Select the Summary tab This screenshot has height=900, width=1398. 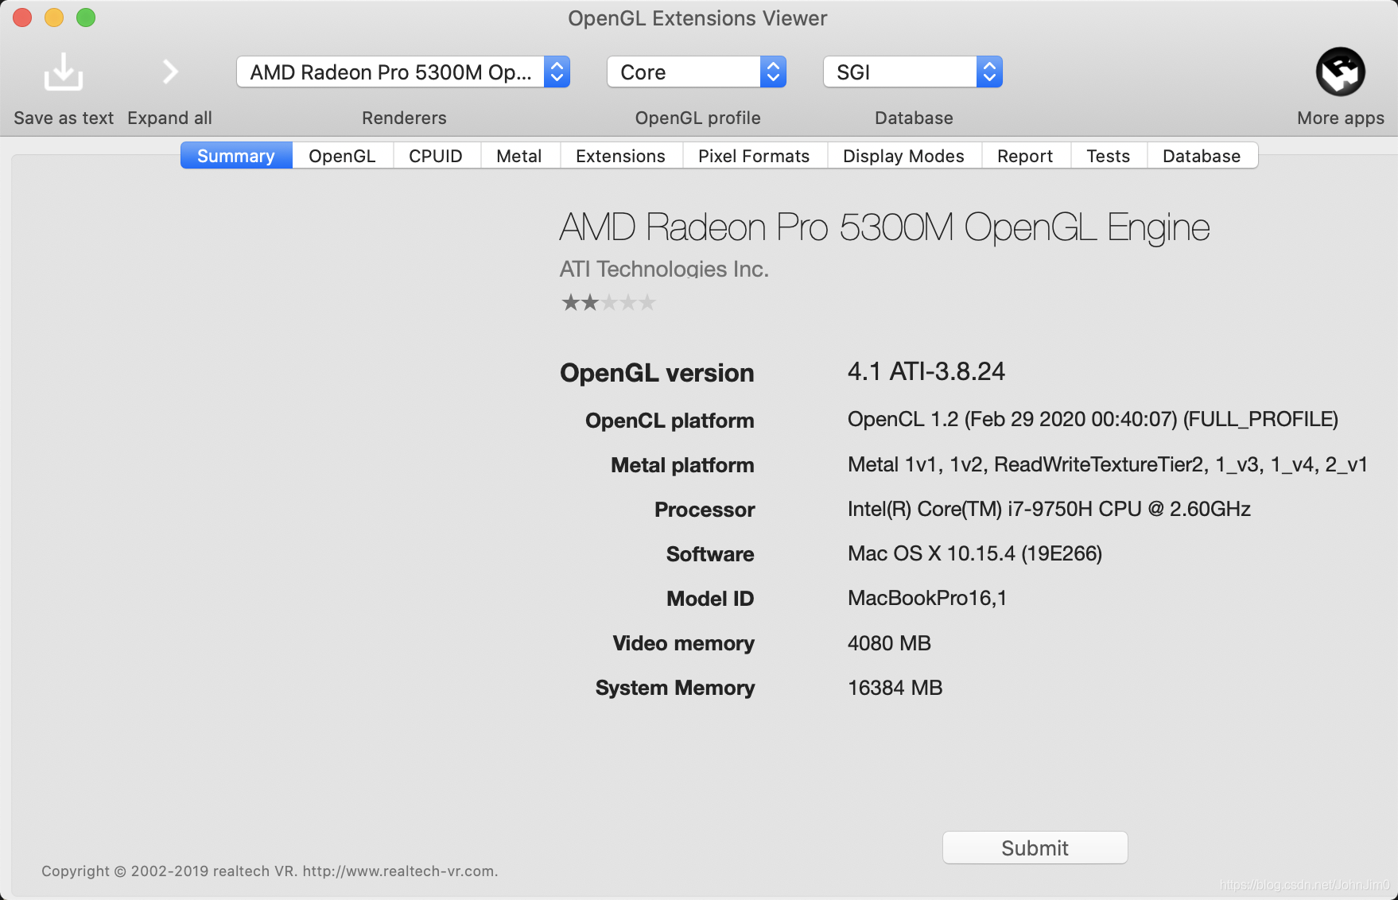click(236, 156)
